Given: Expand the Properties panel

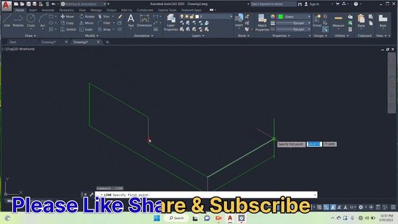Looking at the screenshot, I should 281,36.
